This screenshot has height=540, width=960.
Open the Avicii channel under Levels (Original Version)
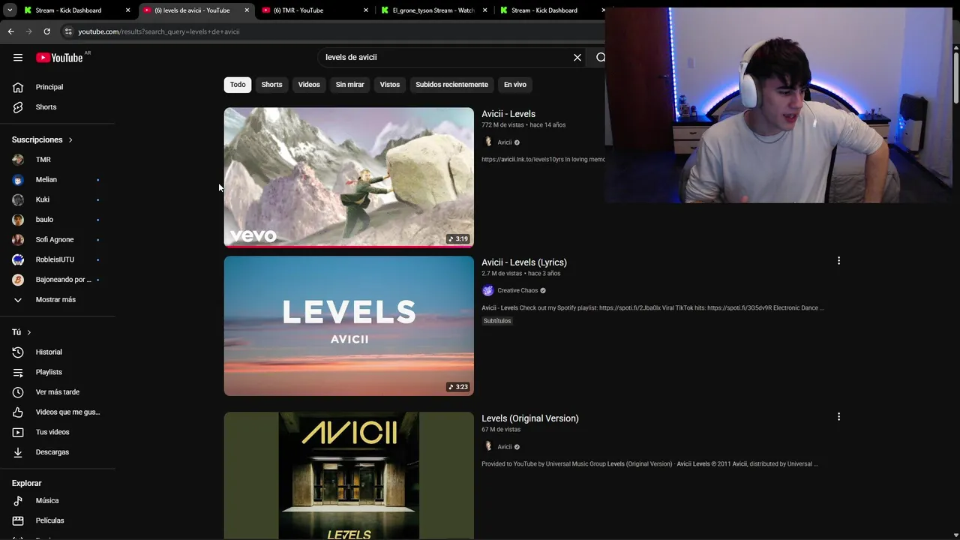point(505,447)
